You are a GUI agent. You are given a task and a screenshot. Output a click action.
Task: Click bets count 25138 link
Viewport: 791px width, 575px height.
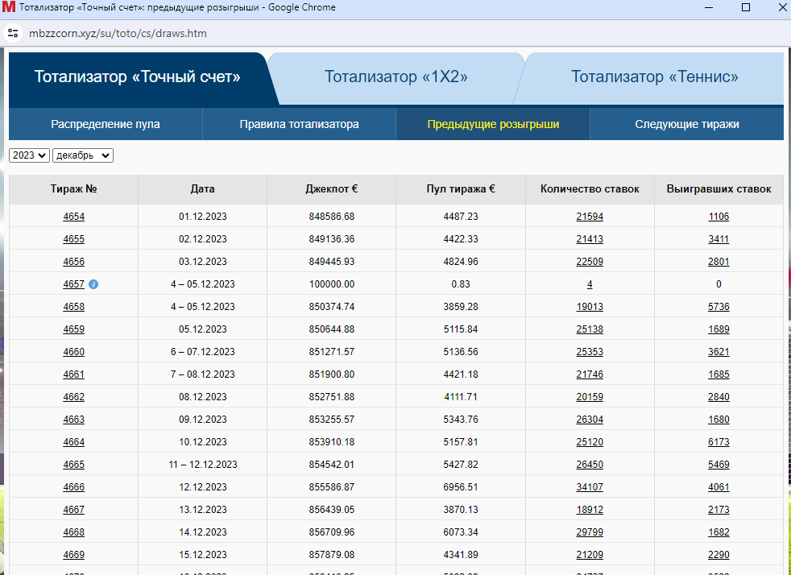point(590,329)
